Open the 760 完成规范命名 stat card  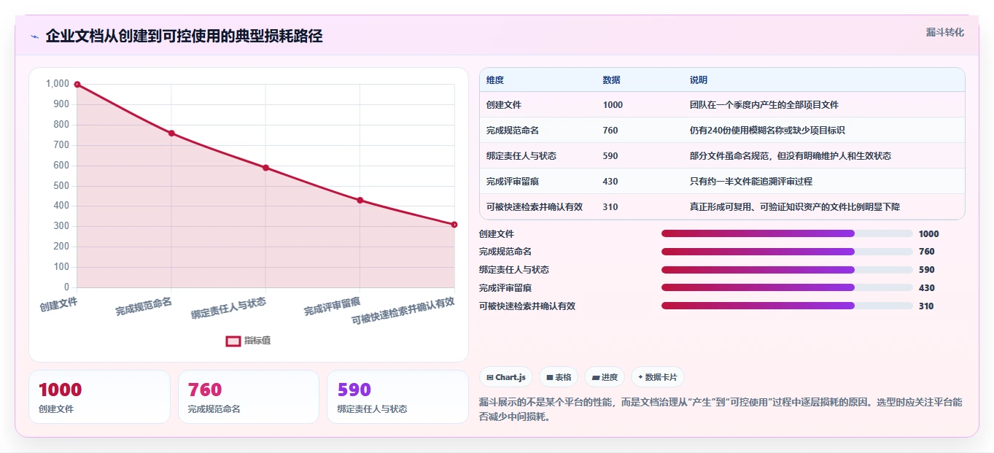pyautogui.click(x=249, y=397)
